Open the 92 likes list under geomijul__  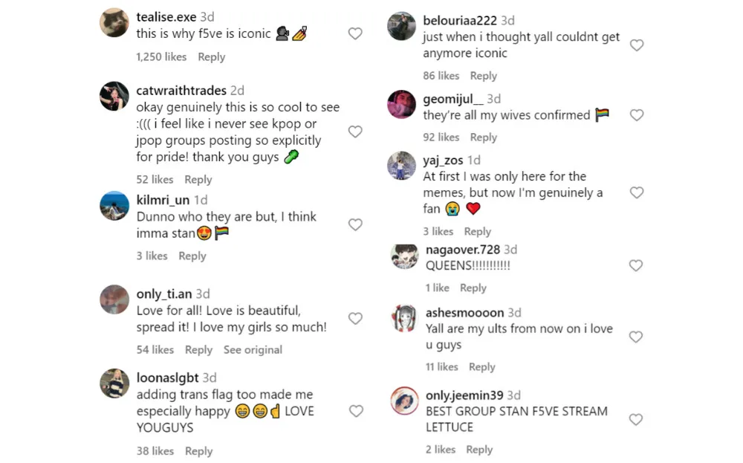coord(441,137)
